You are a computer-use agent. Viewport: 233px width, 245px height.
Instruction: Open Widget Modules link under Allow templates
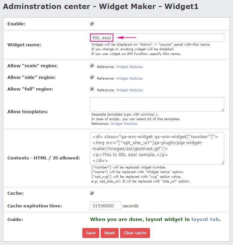pyautogui.click(x=124, y=124)
